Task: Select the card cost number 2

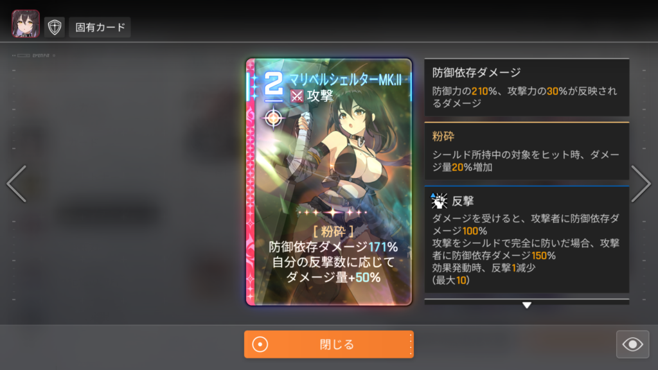Action: point(273,85)
